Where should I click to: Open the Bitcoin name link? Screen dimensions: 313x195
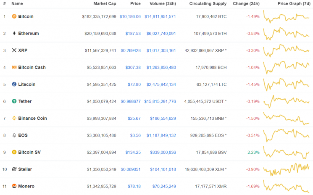[26, 16]
